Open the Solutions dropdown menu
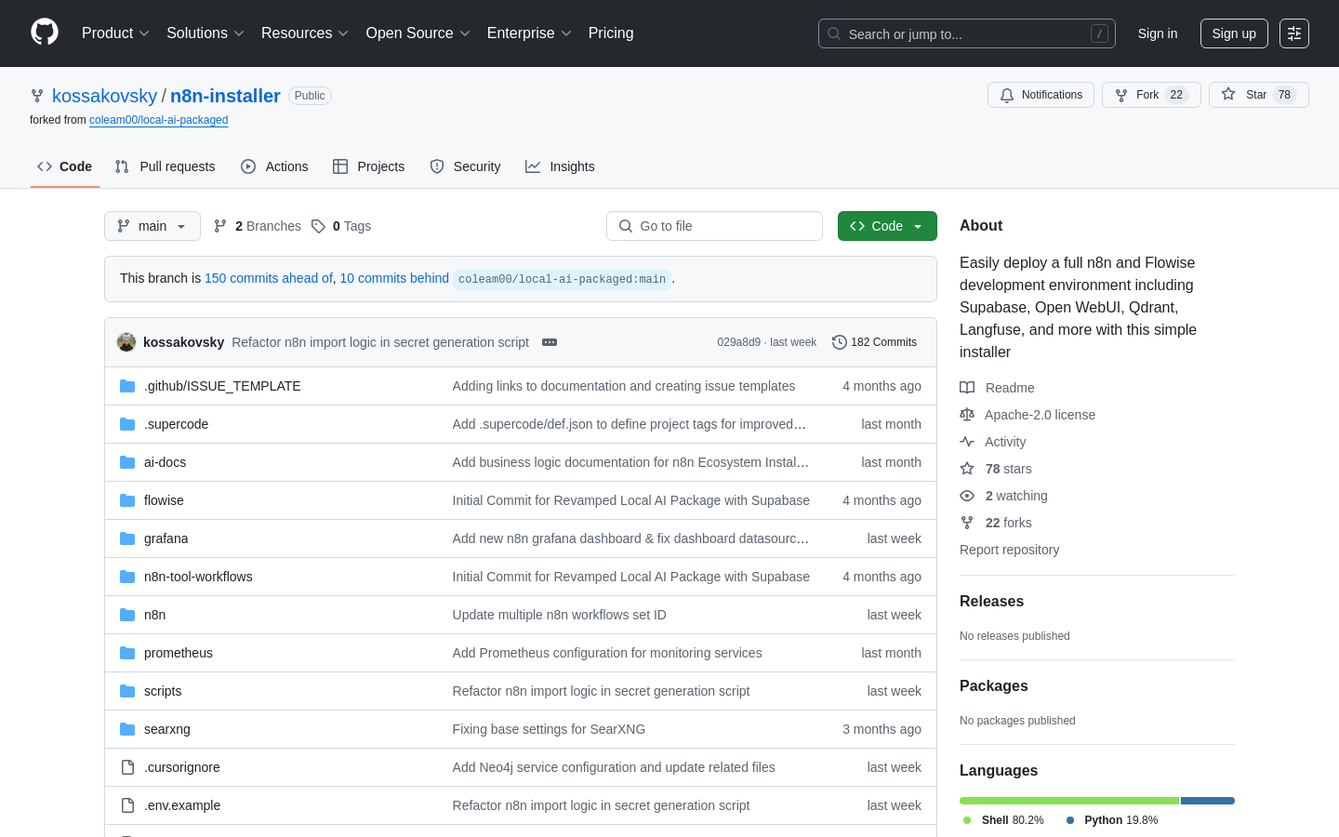Image resolution: width=1339 pixels, height=837 pixels. pos(205,33)
